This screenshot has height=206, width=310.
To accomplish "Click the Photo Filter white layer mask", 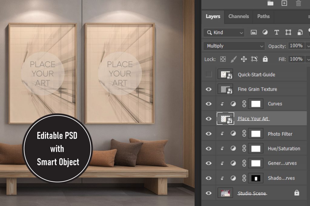I will 256,134.
